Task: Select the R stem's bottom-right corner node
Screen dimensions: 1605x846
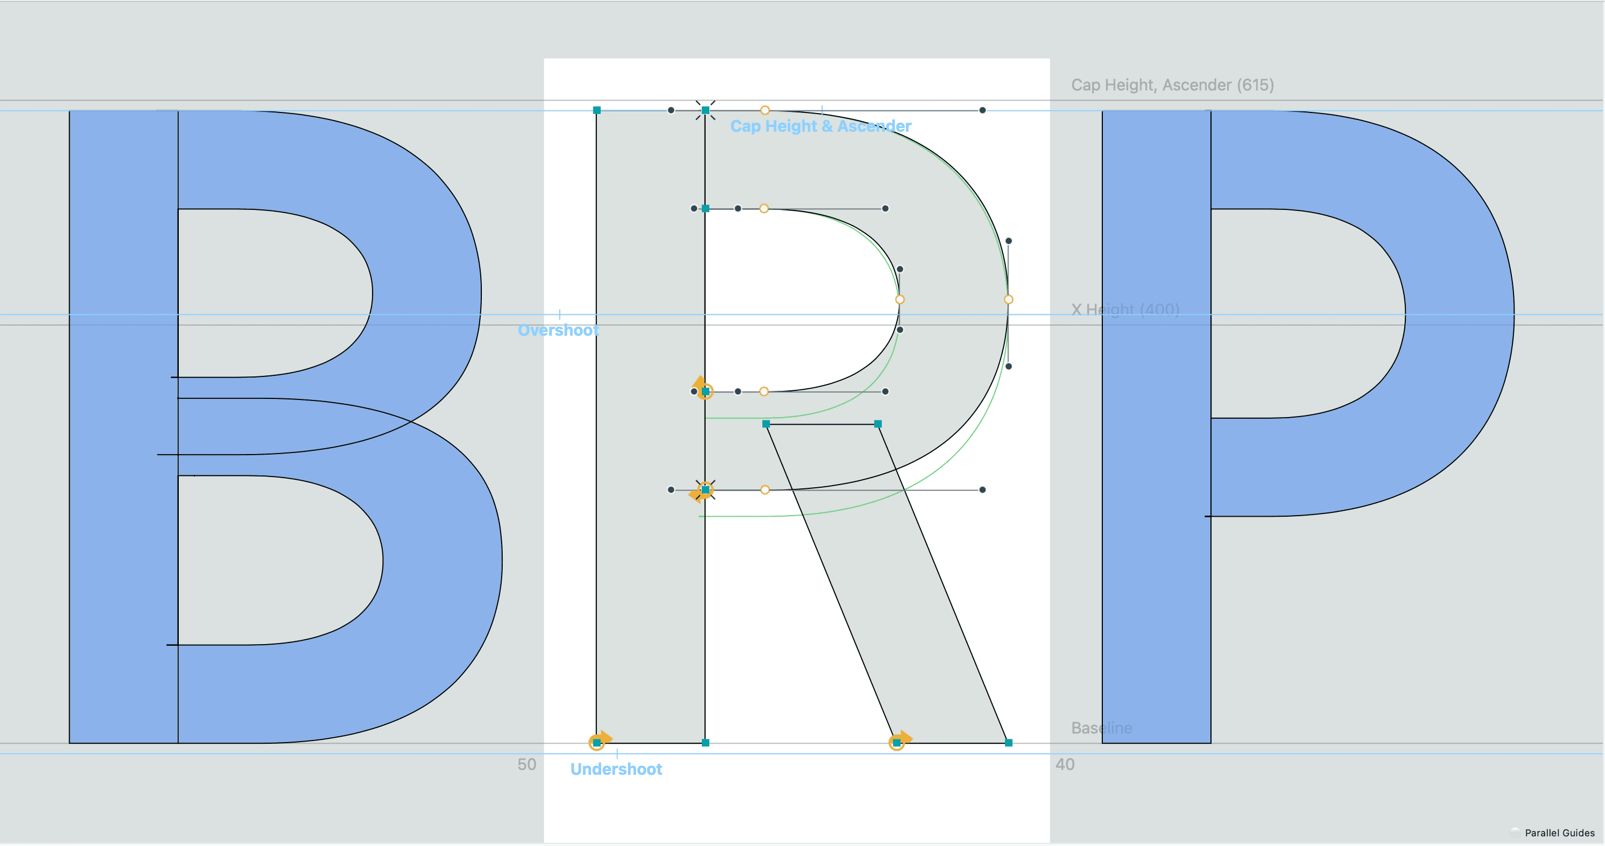Action: pyautogui.click(x=705, y=743)
